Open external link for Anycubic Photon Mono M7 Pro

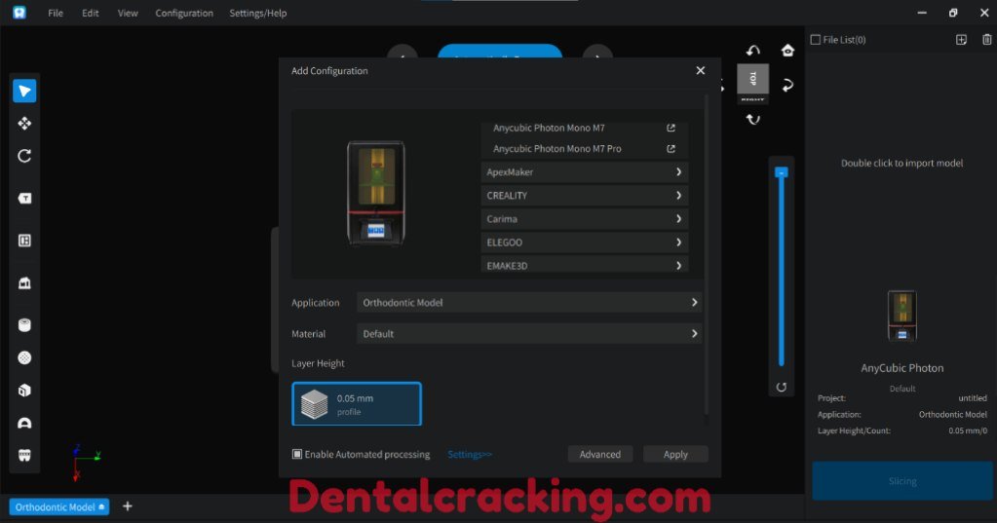coord(671,149)
